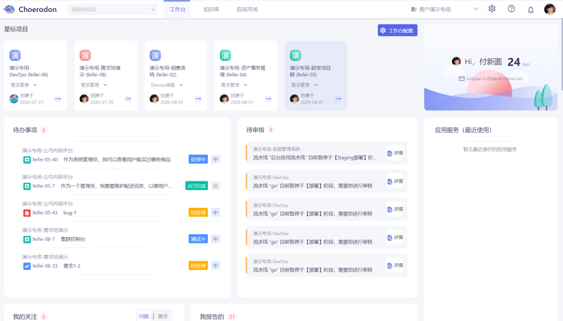Viewport: 563px width, 321px height.
Task: Expand Devops流程 dropdown on 销售系统 card
Action: (166, 85)
